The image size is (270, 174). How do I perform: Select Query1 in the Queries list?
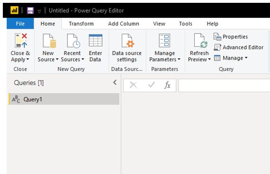click(64, 99)
